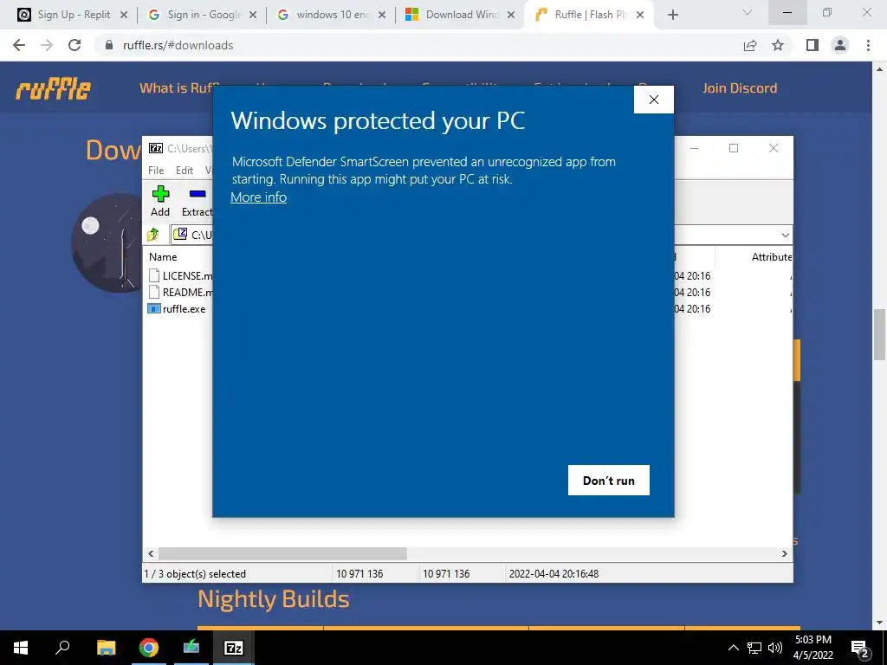
Task: Open the Edit menu in 7-Zip
Action: (185, 171)
